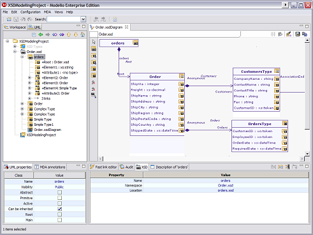This screenshot has width=313, height=235.
Task: Toggle the Active checkbox
Action: 60,204
